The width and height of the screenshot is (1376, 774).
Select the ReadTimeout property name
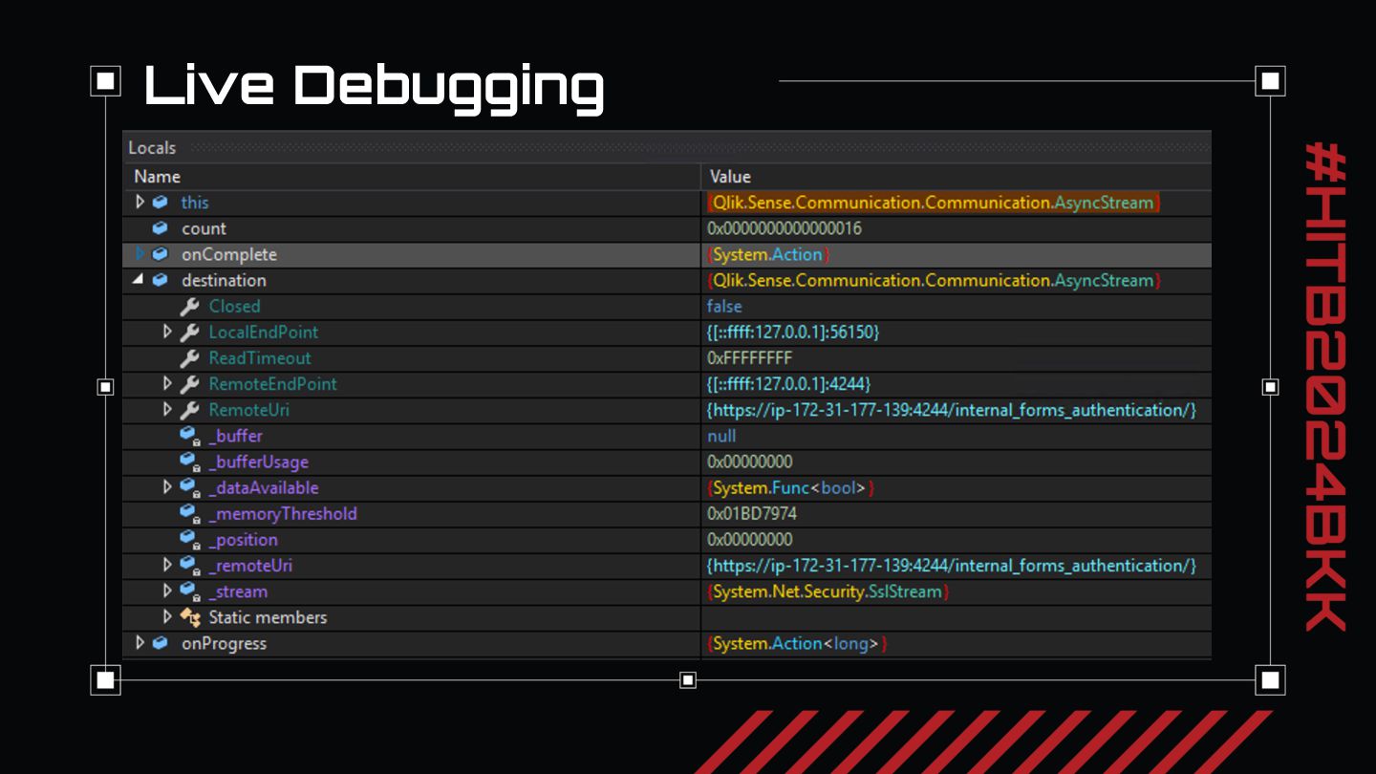[260, 357]
